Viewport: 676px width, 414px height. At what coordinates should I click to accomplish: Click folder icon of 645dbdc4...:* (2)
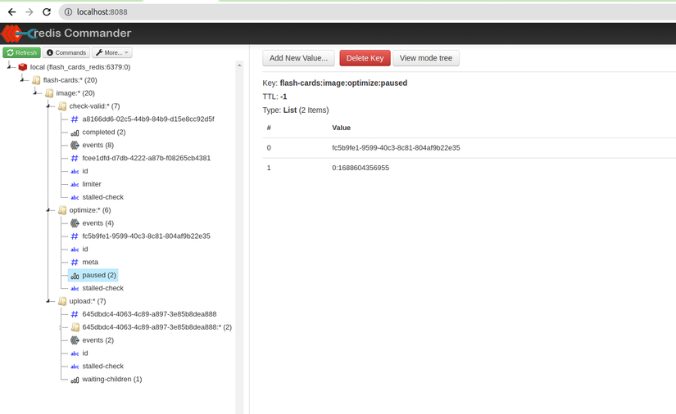(x=75, y=327)
